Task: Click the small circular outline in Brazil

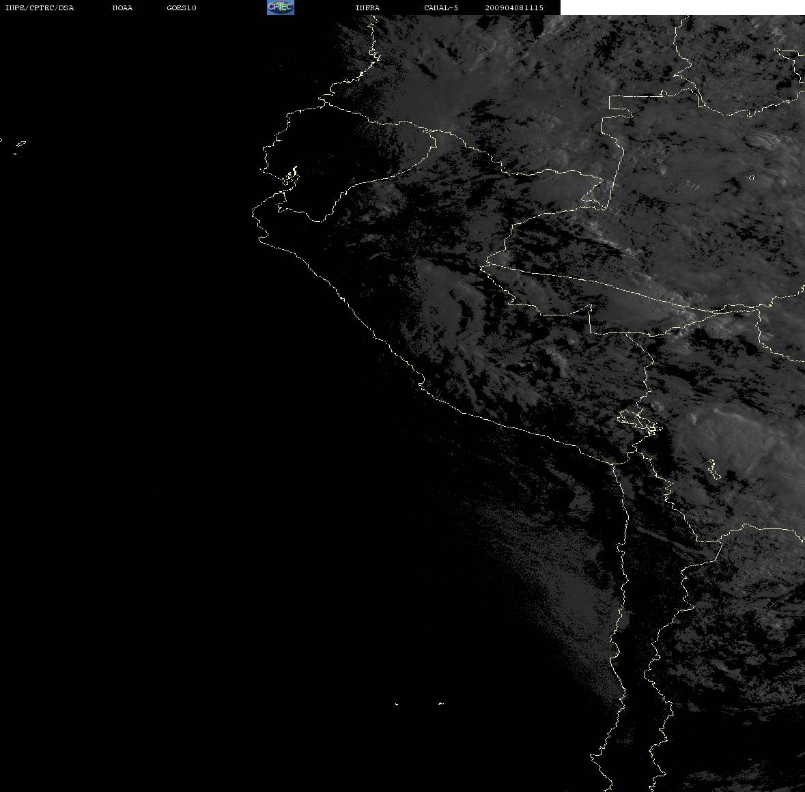Action: pos(751,178)
